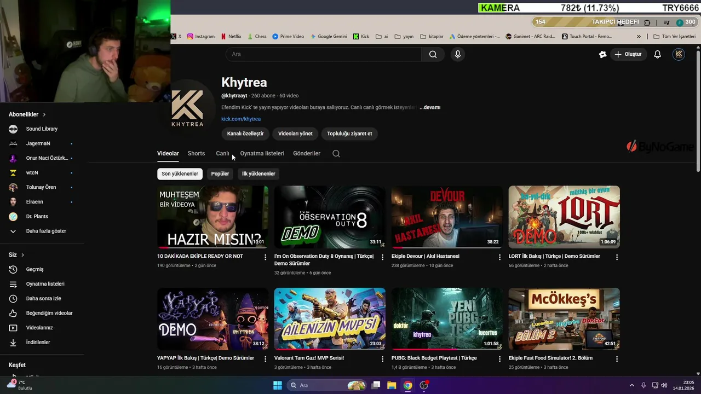This screenshot has width=701, height=394.
Task: Click Windows Start button on taskbar
Action: pyautogui.click(x=278, y=385)
